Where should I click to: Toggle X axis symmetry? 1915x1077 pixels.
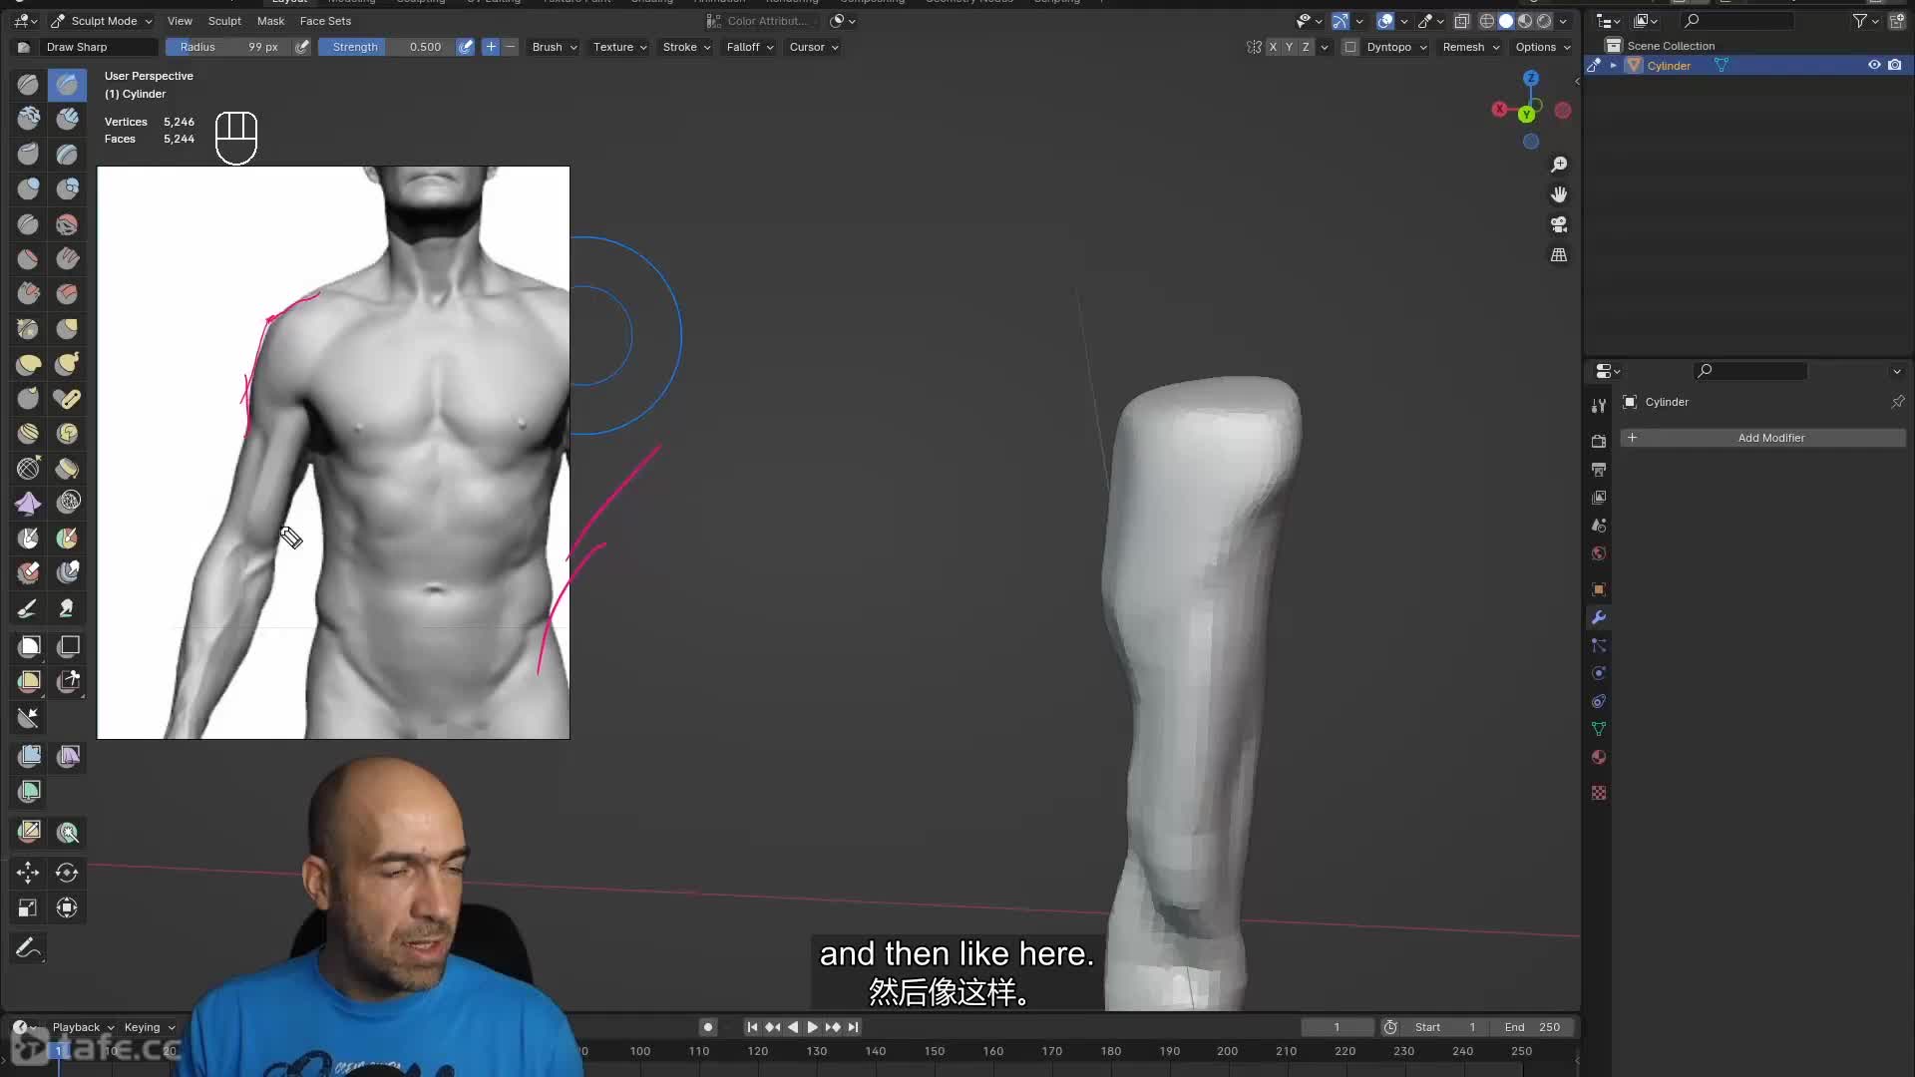[1273, 47]
